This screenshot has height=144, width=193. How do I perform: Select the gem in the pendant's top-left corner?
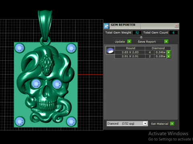[x=20, y=48]
